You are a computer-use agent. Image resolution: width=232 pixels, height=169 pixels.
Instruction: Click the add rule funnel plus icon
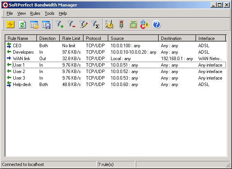tap(60, 24)
